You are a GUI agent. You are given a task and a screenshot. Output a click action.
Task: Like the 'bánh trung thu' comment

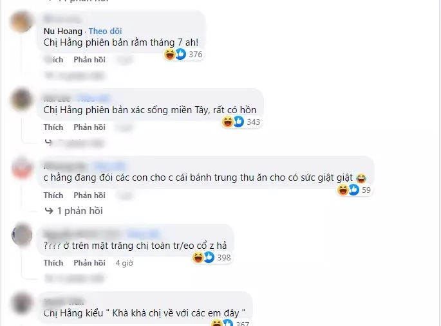(x=53, y=195)
